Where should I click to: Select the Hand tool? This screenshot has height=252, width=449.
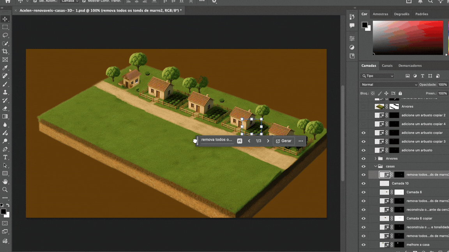5,182
